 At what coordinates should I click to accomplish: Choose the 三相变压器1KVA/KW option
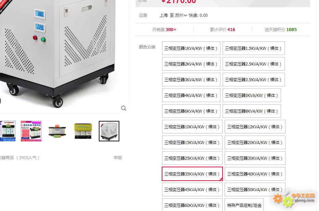(191, 48)
